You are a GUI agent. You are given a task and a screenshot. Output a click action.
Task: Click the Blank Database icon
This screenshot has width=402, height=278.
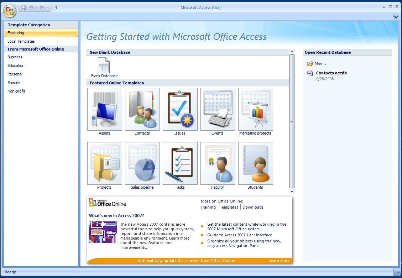[x=104, y=66]
